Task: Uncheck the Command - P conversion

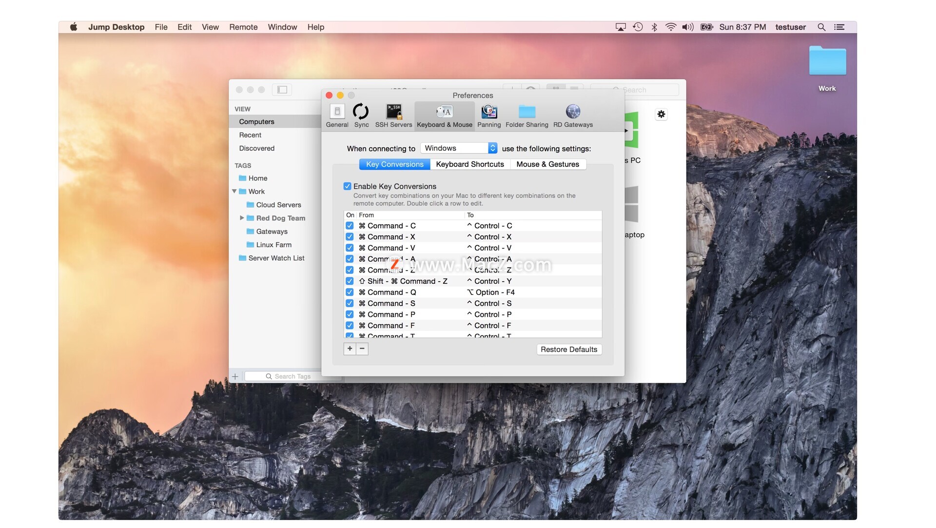Action: (x=350, y=314)
